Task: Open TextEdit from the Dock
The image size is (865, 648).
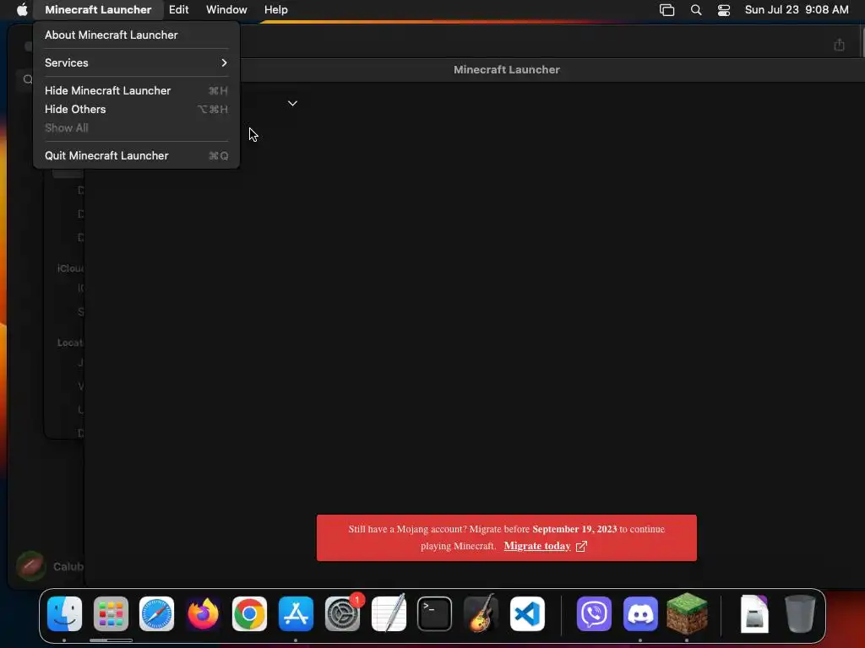Action: click(x=389, y=613)
